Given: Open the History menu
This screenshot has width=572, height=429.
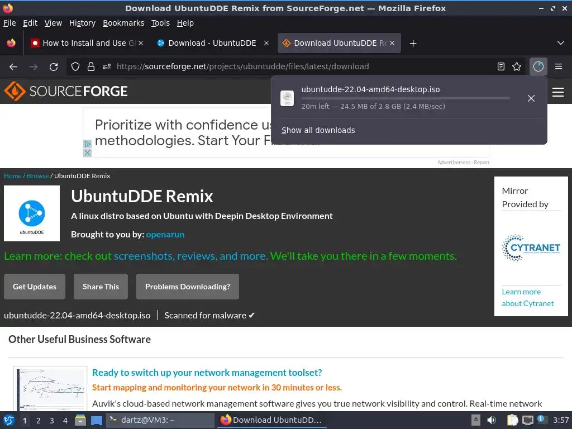Looking at the screenshot, I should click(83, 23).
